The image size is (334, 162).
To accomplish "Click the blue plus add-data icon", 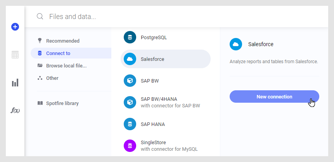I will pos(15,27).
